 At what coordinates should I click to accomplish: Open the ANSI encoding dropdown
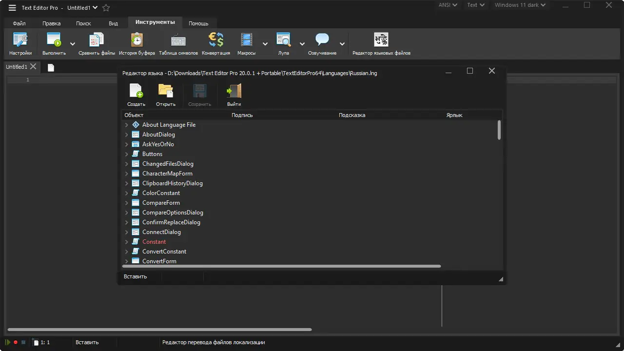447,5
